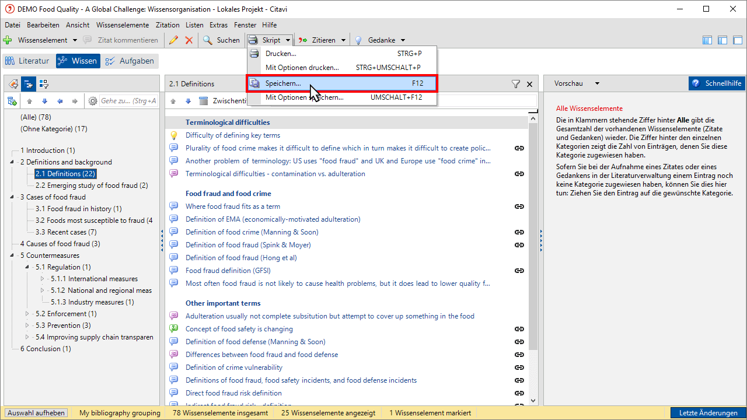Image resolution: width=747 pixels, height=420 pixels.
Task: Click the Skript printer icon
Action: coord(253,40)
